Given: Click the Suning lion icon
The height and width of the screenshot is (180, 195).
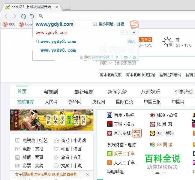Looking at the screenshot, I should (x=152, y=133).
